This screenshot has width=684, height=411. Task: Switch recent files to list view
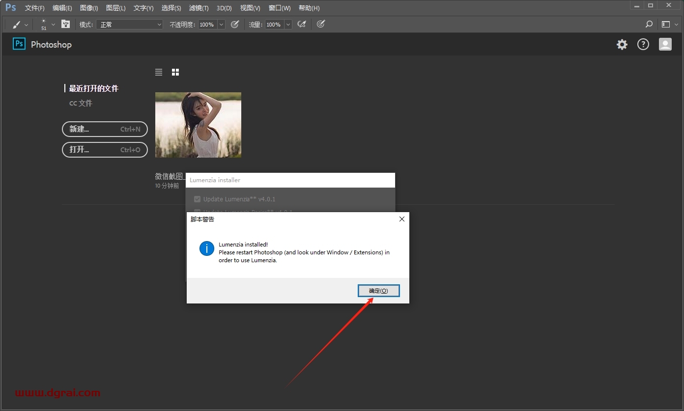tap(159, 72)
